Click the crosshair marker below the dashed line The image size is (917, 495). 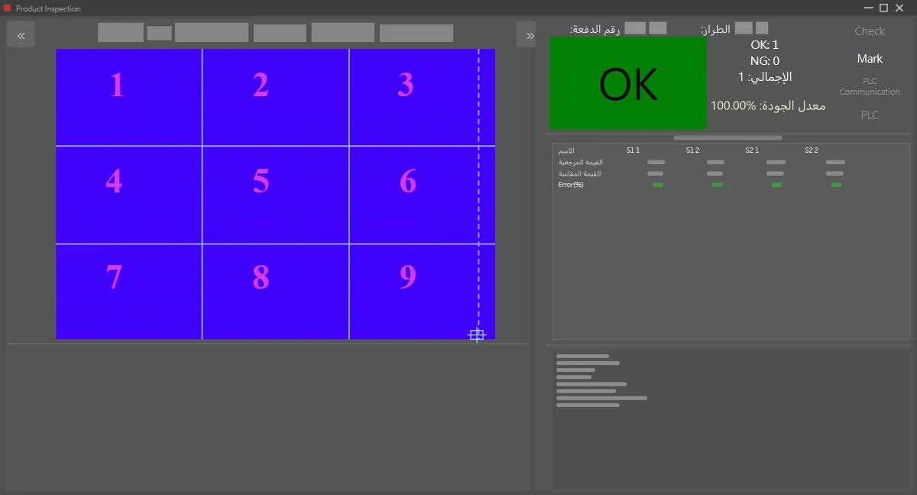point(477,335)
